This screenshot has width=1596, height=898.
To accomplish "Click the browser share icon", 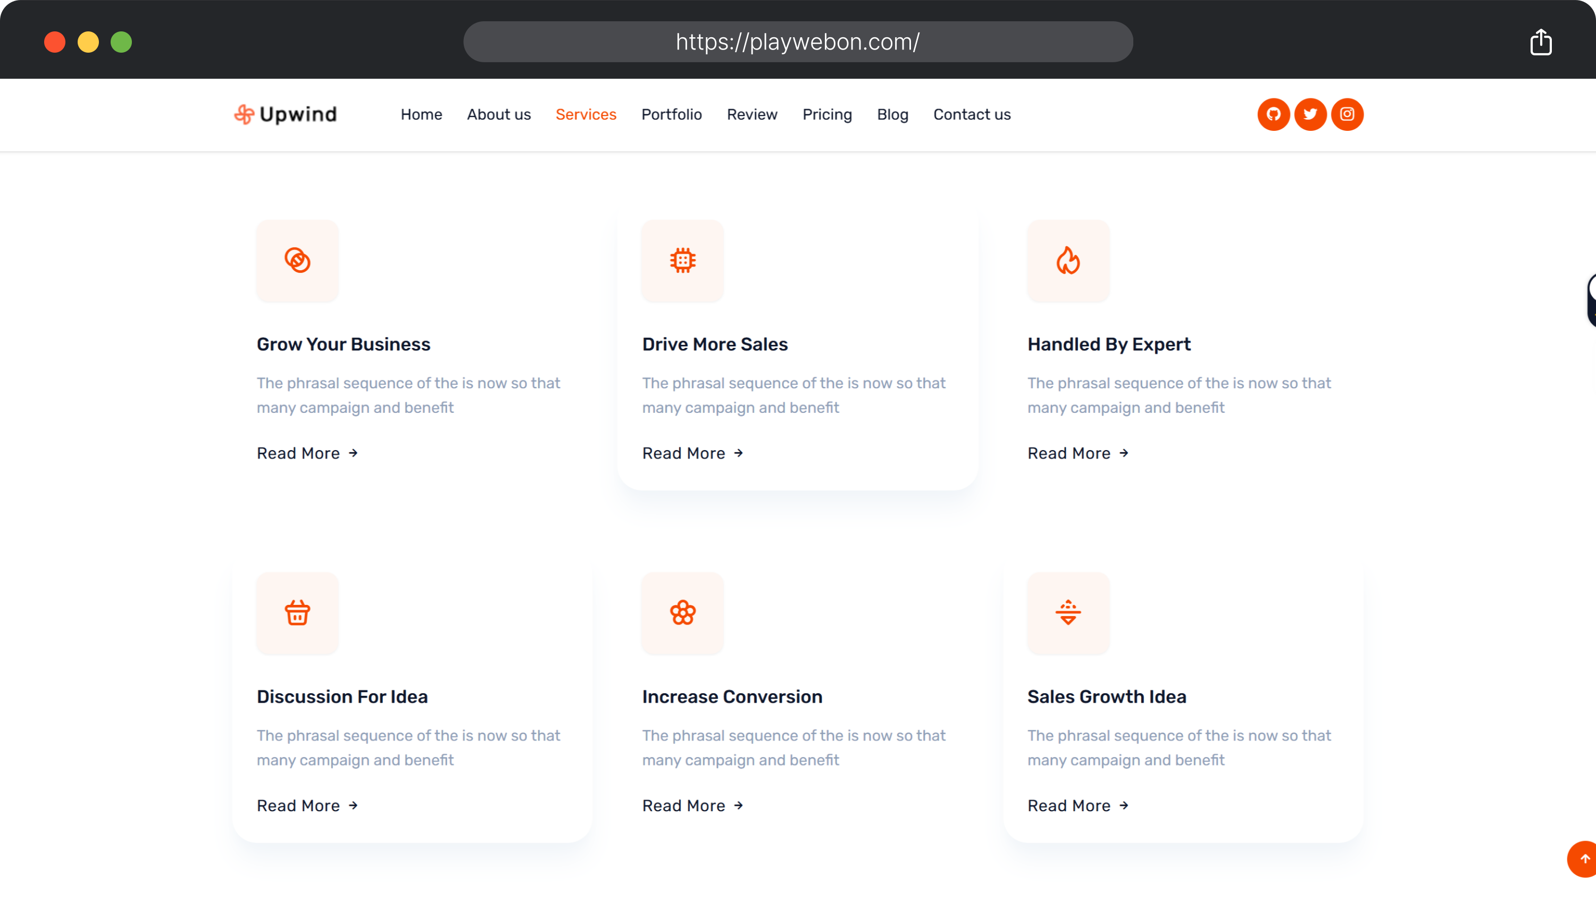I will tap(1540, 42).
